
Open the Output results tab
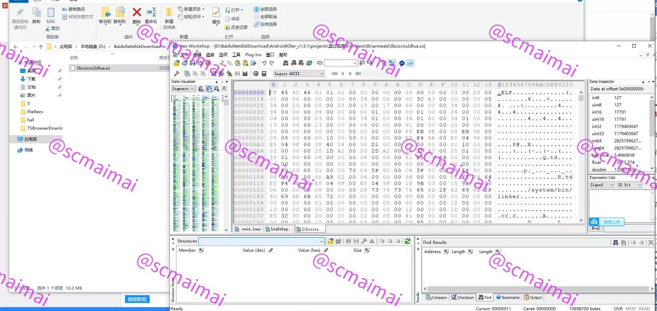click(x=533, y=298)
